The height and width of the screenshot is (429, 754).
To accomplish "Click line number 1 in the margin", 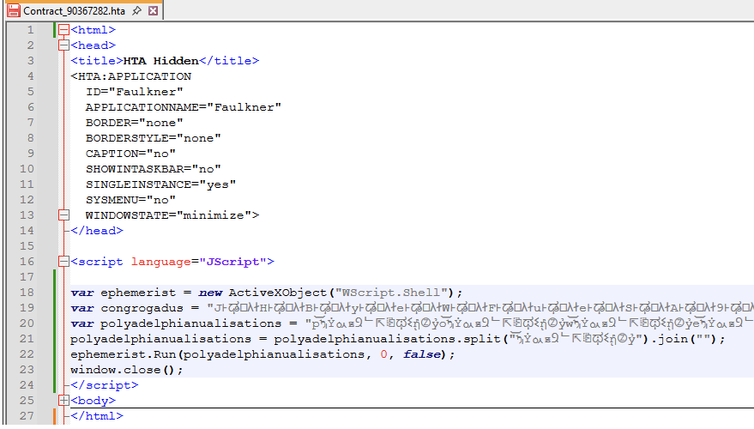I will pyautogui.click(x=31, y=30).
